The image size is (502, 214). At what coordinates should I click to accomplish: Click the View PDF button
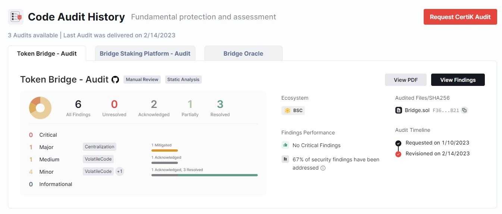pos(405,80)
